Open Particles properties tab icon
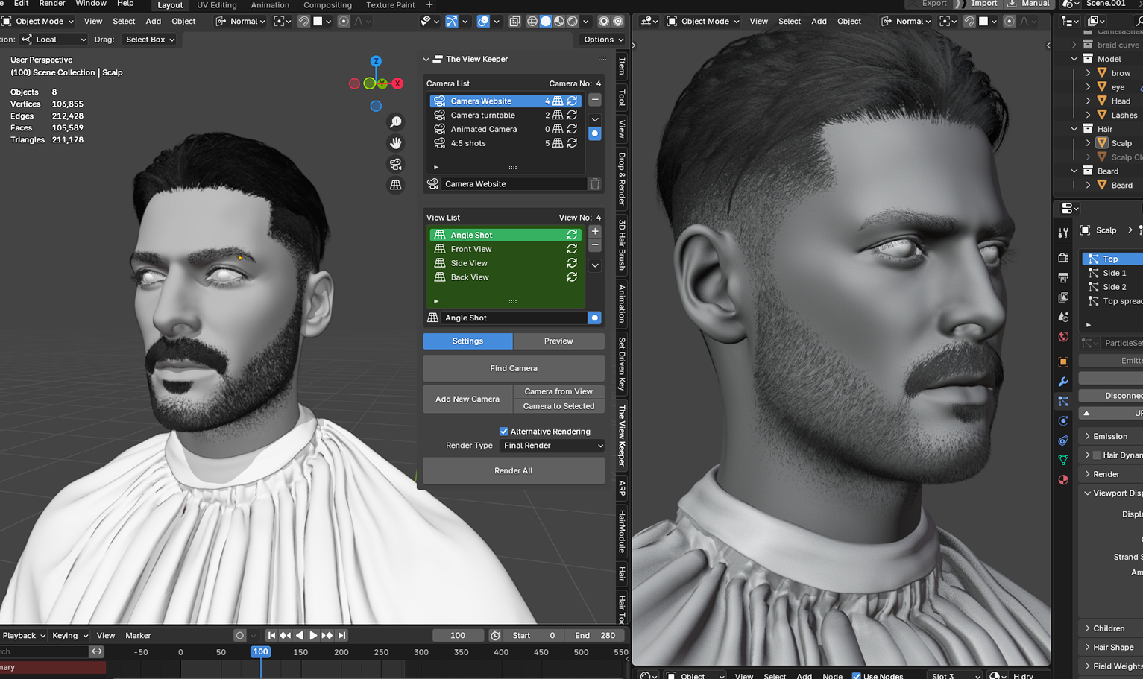This screenshot has width=1143, height=679. [1063, 401]
